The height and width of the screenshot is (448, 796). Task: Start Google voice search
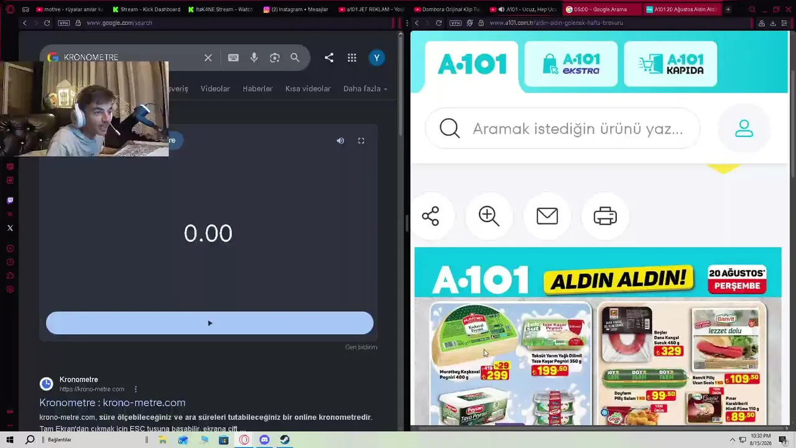(254, 58)
